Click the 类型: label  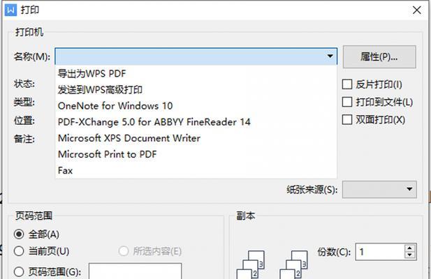point(24,102)
